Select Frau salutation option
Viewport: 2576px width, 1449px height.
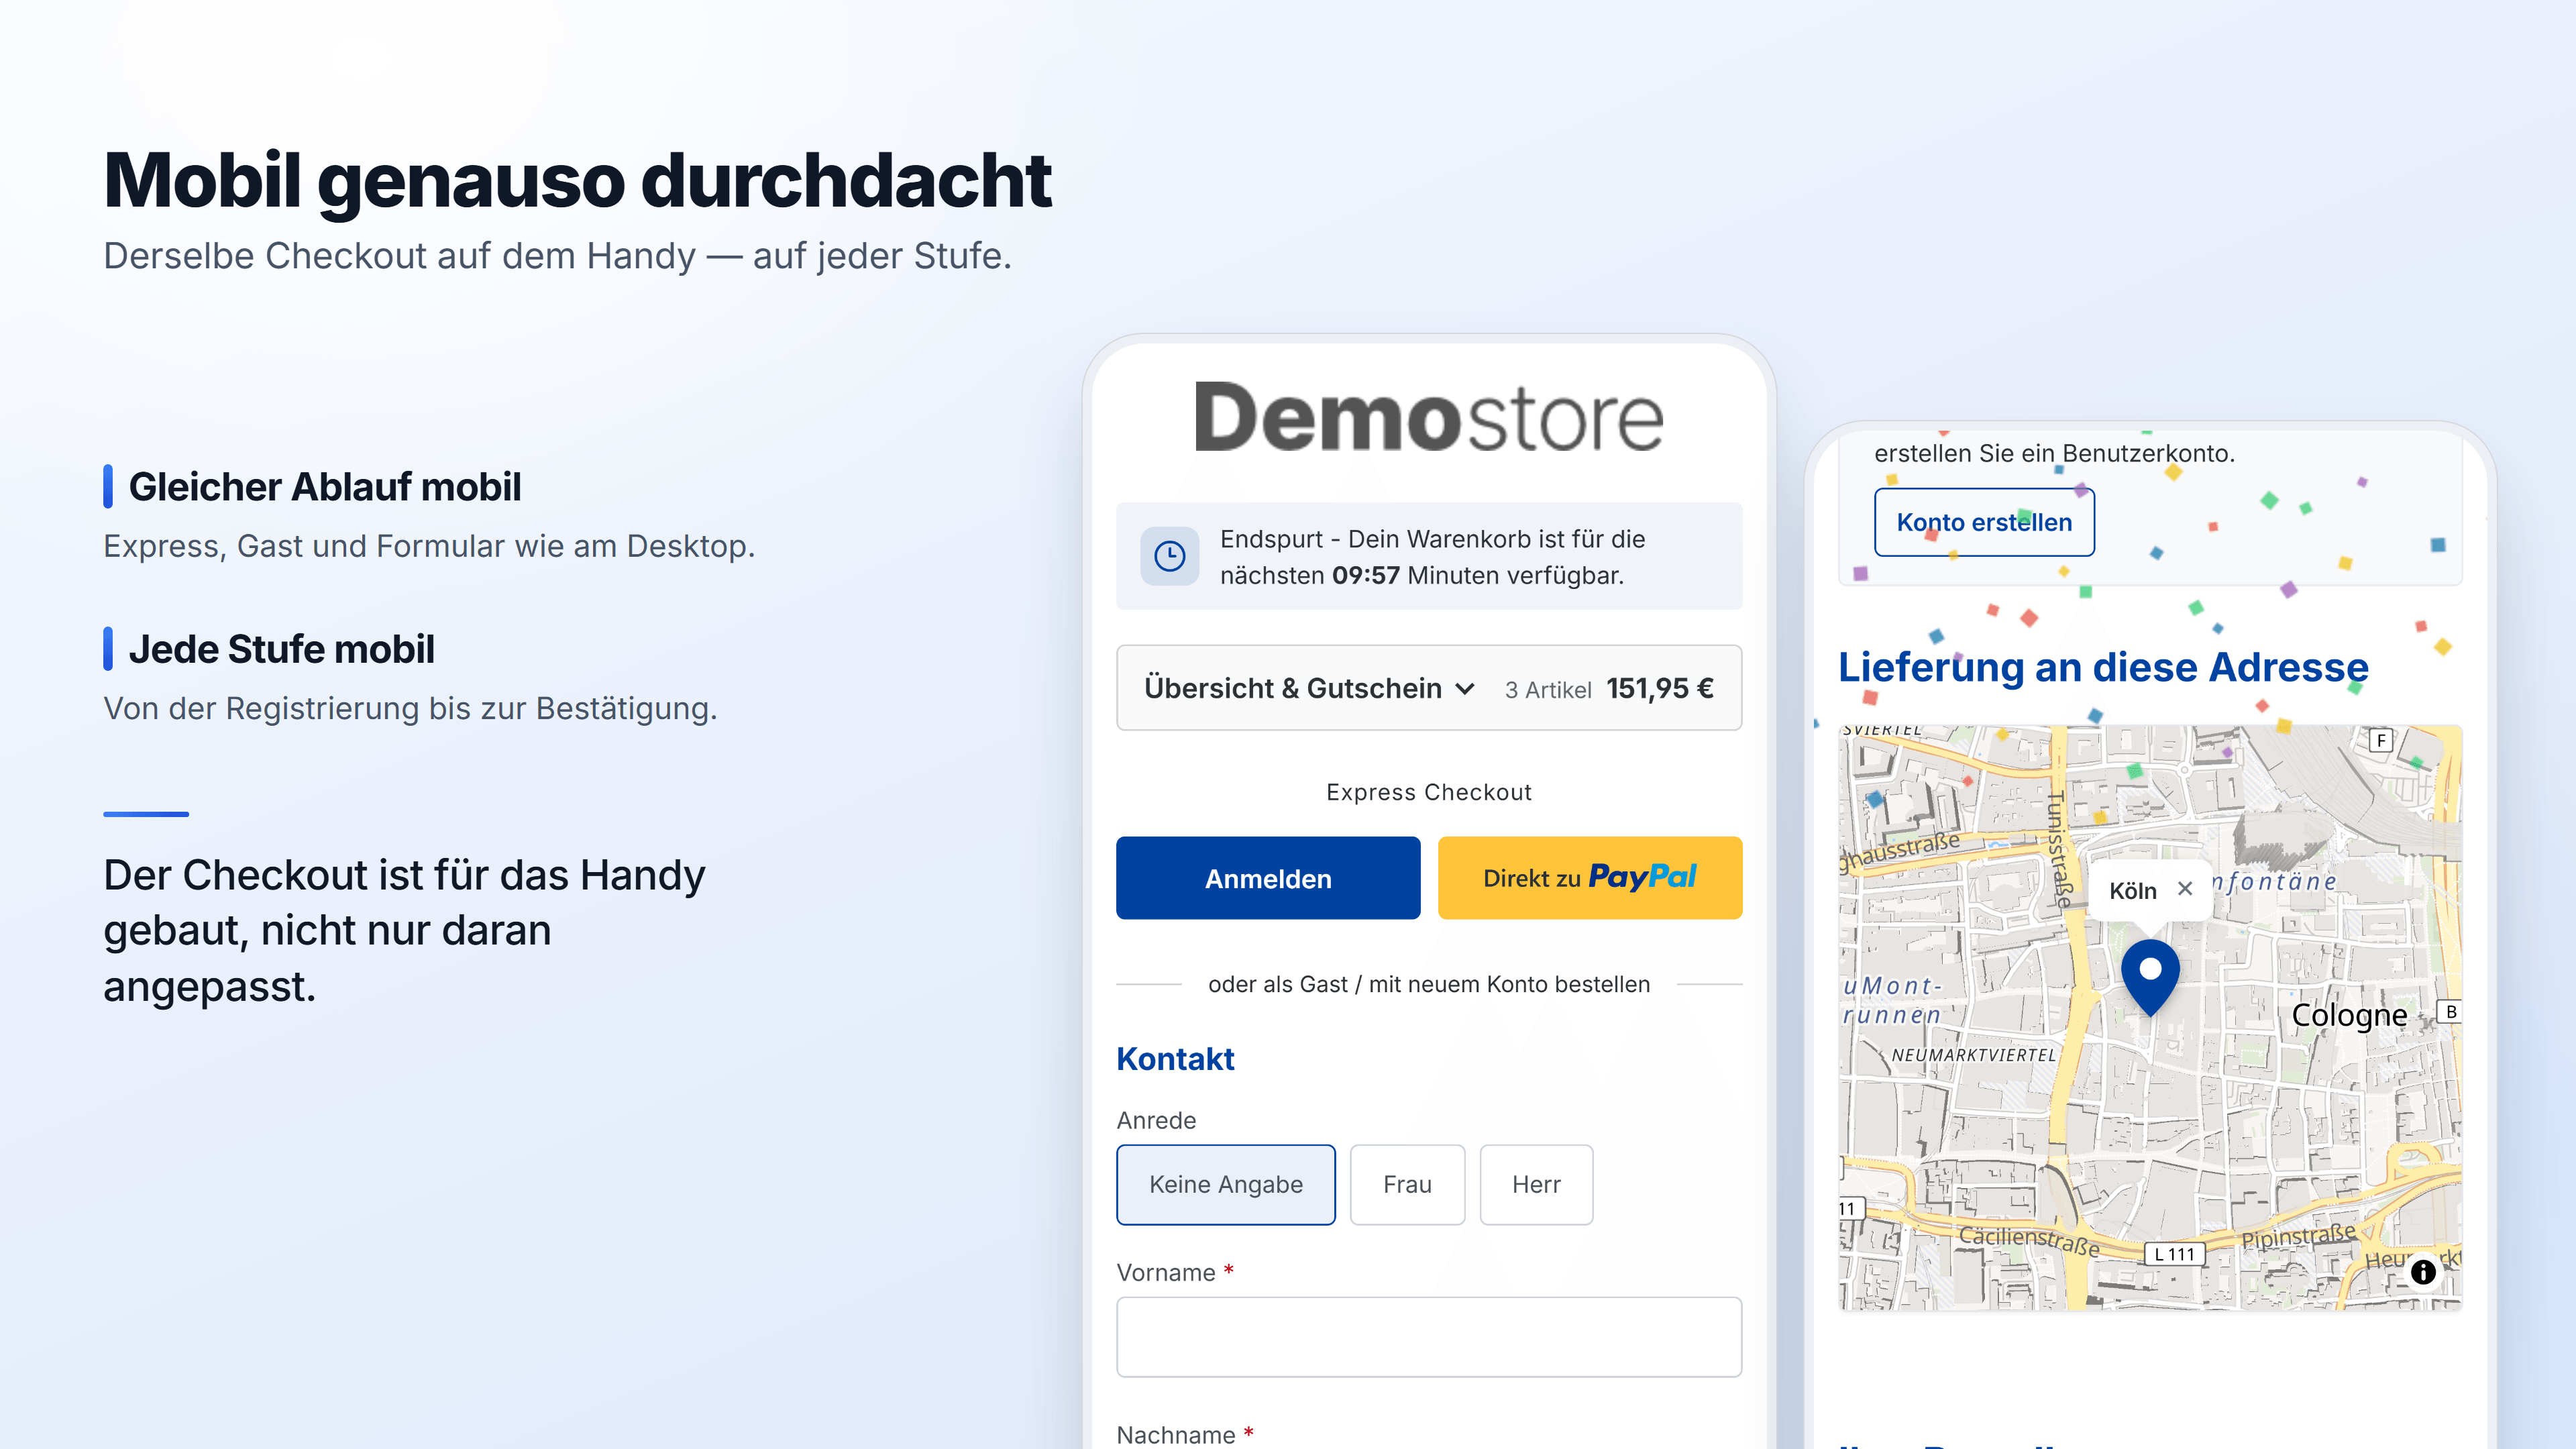pos(1407,1184)
